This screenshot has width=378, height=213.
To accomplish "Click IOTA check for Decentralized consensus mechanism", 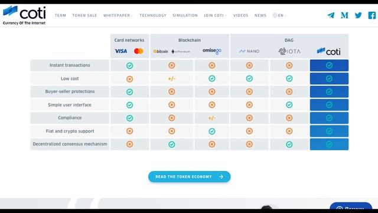I will click(x=289, y=144).
